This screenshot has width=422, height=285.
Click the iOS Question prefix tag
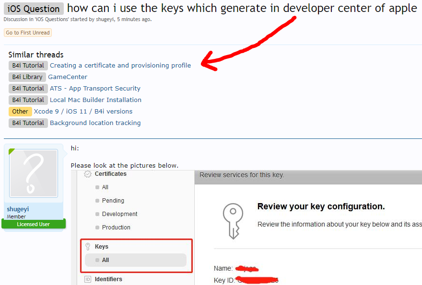tap(33, 8)
